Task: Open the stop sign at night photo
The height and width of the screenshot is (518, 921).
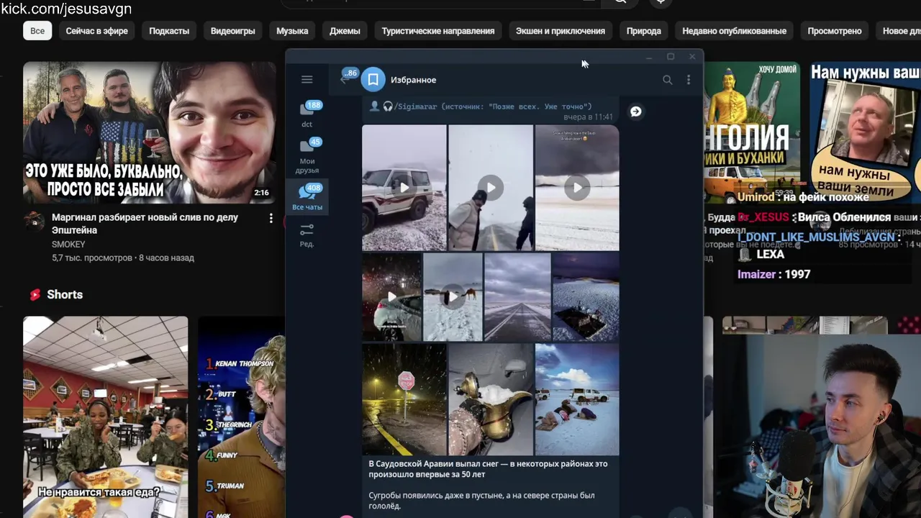Action: point(404,399)
